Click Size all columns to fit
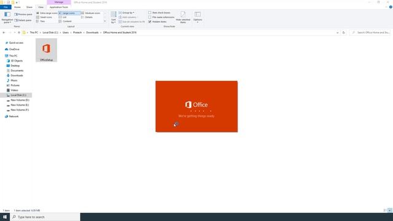Viewport: 393px width, 221px height. pos(132,21)
